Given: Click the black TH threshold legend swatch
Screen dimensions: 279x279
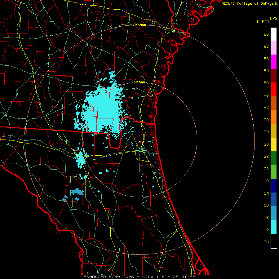Looking at the screenshot, I should tap(274, 241).
